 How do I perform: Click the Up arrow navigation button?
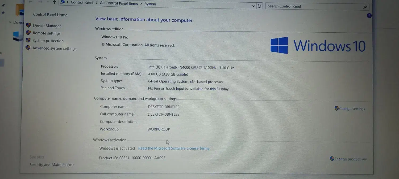pos(55,2)
